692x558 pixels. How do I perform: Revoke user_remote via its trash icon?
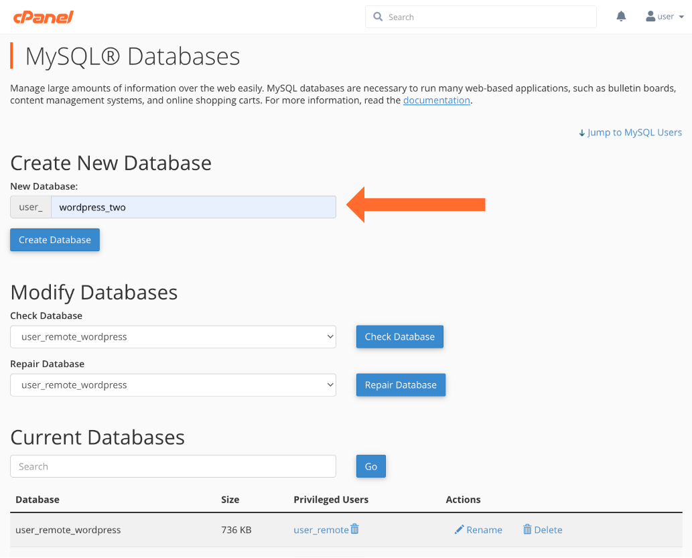[355, 529]
